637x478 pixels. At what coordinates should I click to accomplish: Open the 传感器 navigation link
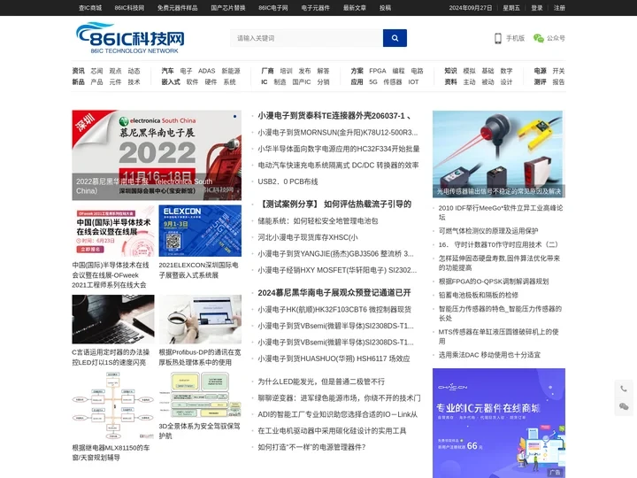pos(393,81)
